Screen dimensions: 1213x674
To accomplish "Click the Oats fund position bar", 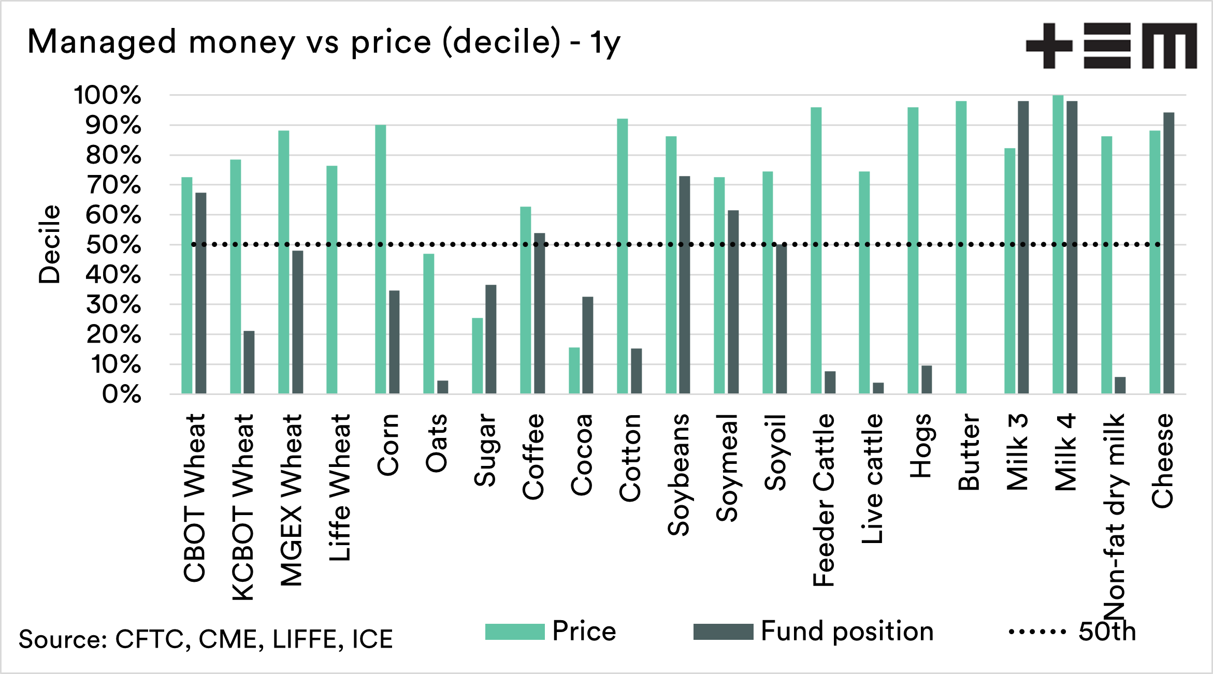I will point(443,387).
